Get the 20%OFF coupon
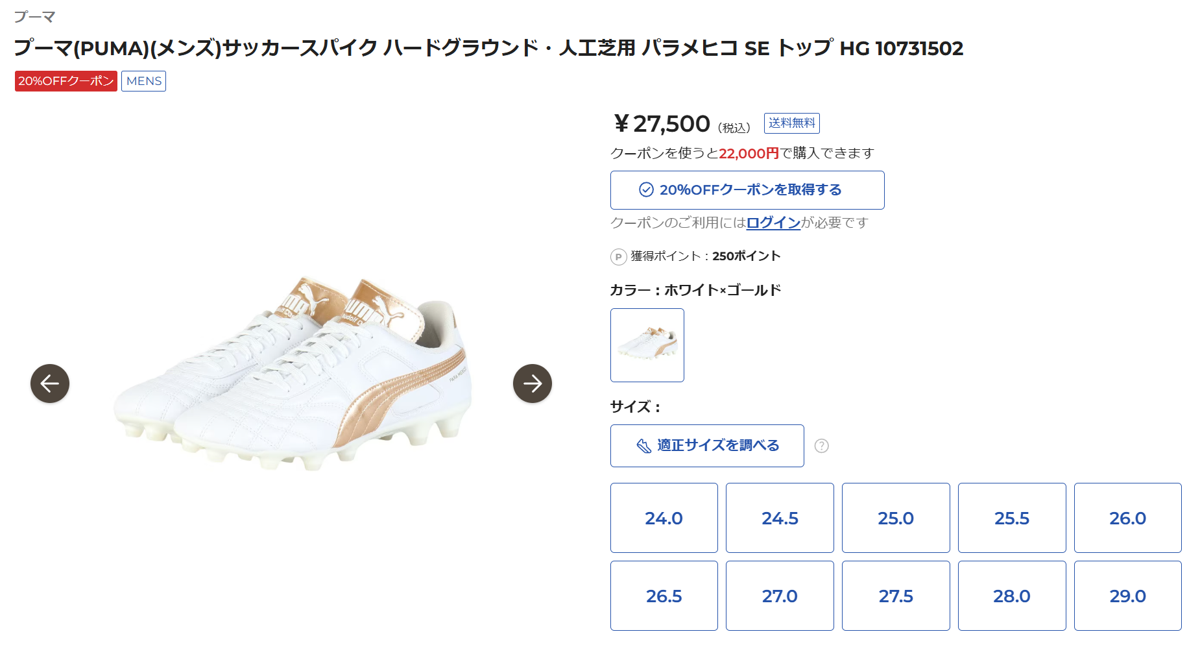 point(747,190)
